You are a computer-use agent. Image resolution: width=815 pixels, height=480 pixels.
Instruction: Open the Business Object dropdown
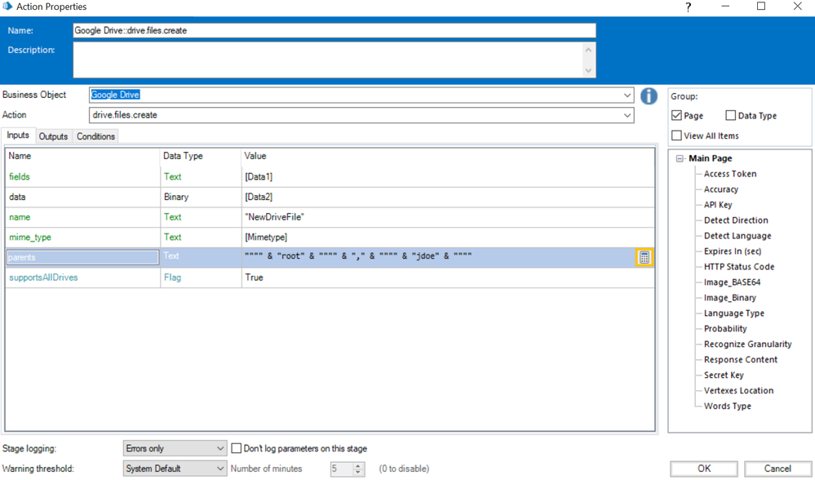point(627,96)
